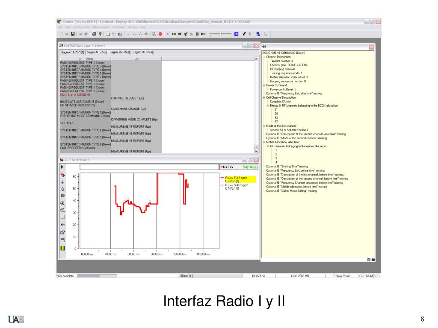This screenshot has height=328, width=438.
Task: Click the center-on-cursor arrows chart icon
Action: tap(62, 225)
